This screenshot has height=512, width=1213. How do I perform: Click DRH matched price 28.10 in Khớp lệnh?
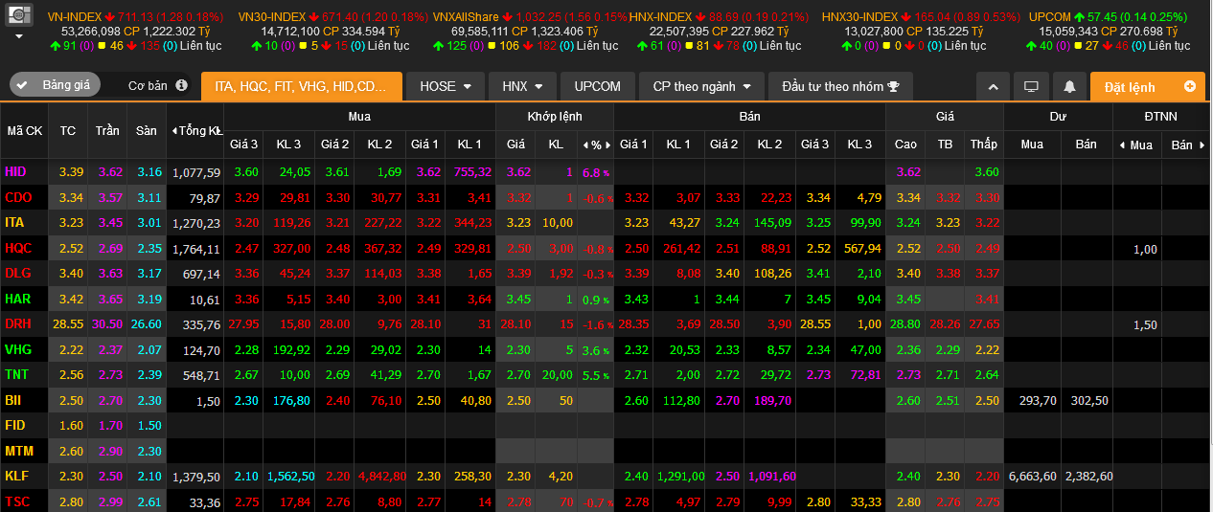pyautogui.click(x=516, y=324)
